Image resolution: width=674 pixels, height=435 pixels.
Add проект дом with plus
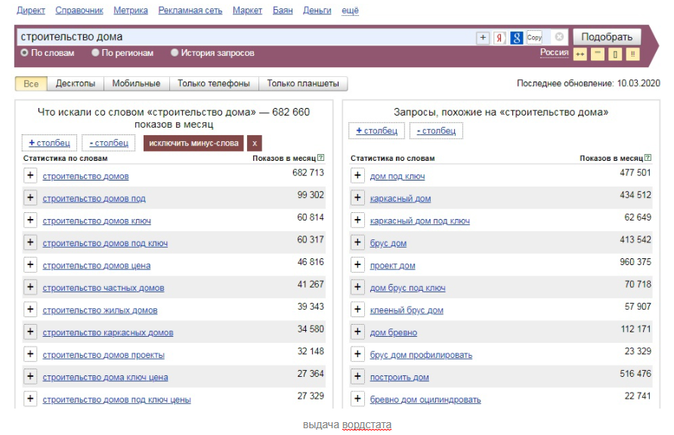(357, 264)
